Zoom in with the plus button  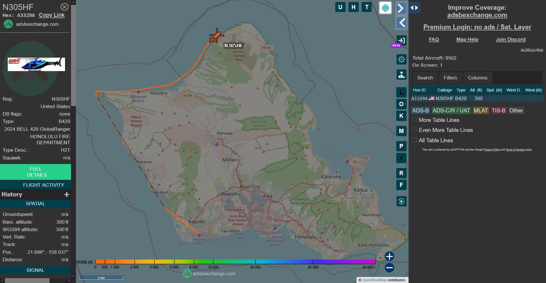pos(389,256)
